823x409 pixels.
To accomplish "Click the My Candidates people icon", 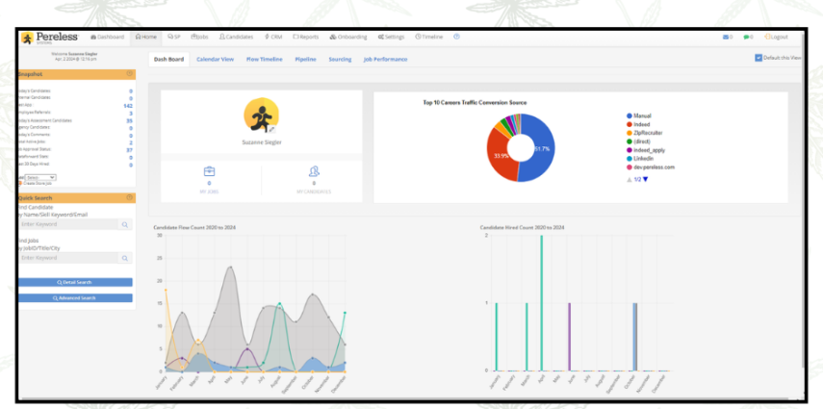I will pyautogui.click(x=314, y=171).
